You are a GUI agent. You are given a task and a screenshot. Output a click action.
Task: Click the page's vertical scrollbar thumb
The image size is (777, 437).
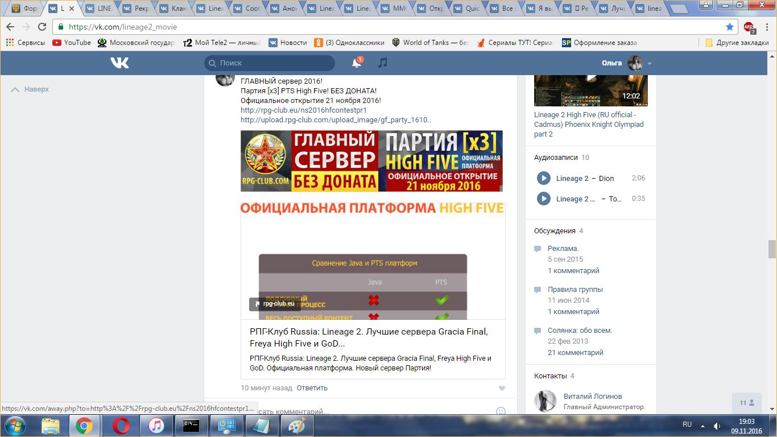point(772,249)
